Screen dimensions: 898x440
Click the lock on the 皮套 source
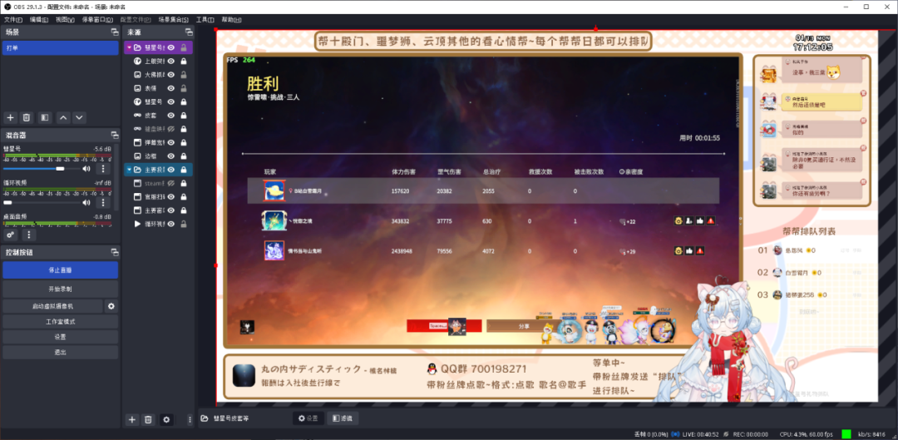pyautogui.click(x=184, y=115)
